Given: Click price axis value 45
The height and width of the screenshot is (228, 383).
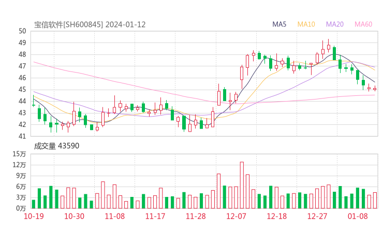Looking at the screenshot, I should 22,90.
